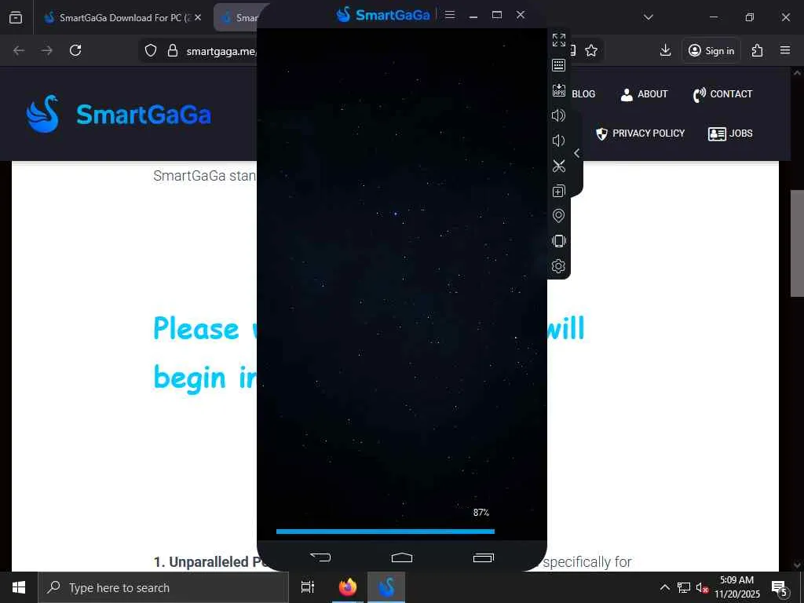
Task: Open Windows Start menu
Action: point(19,587)
